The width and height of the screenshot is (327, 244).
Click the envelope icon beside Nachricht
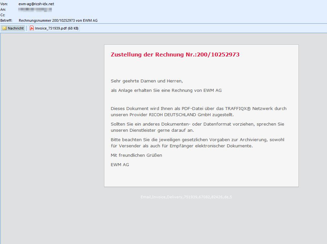pyautogui.click(x=5, y=28)
